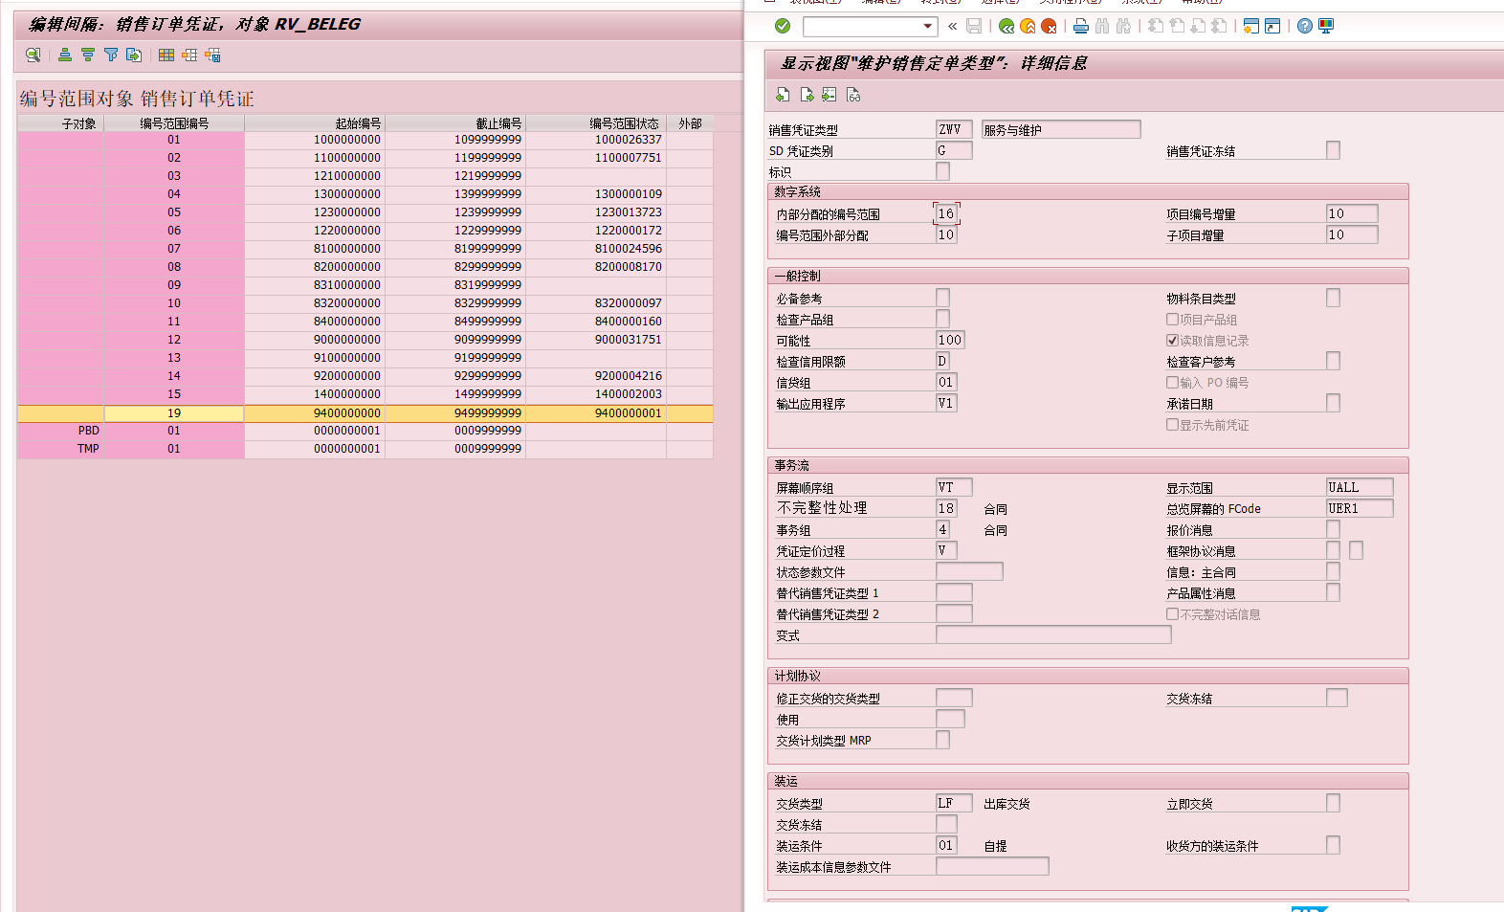Click the green checkmark Enter icon
The image size is (1504, 912).
[783, 26]
